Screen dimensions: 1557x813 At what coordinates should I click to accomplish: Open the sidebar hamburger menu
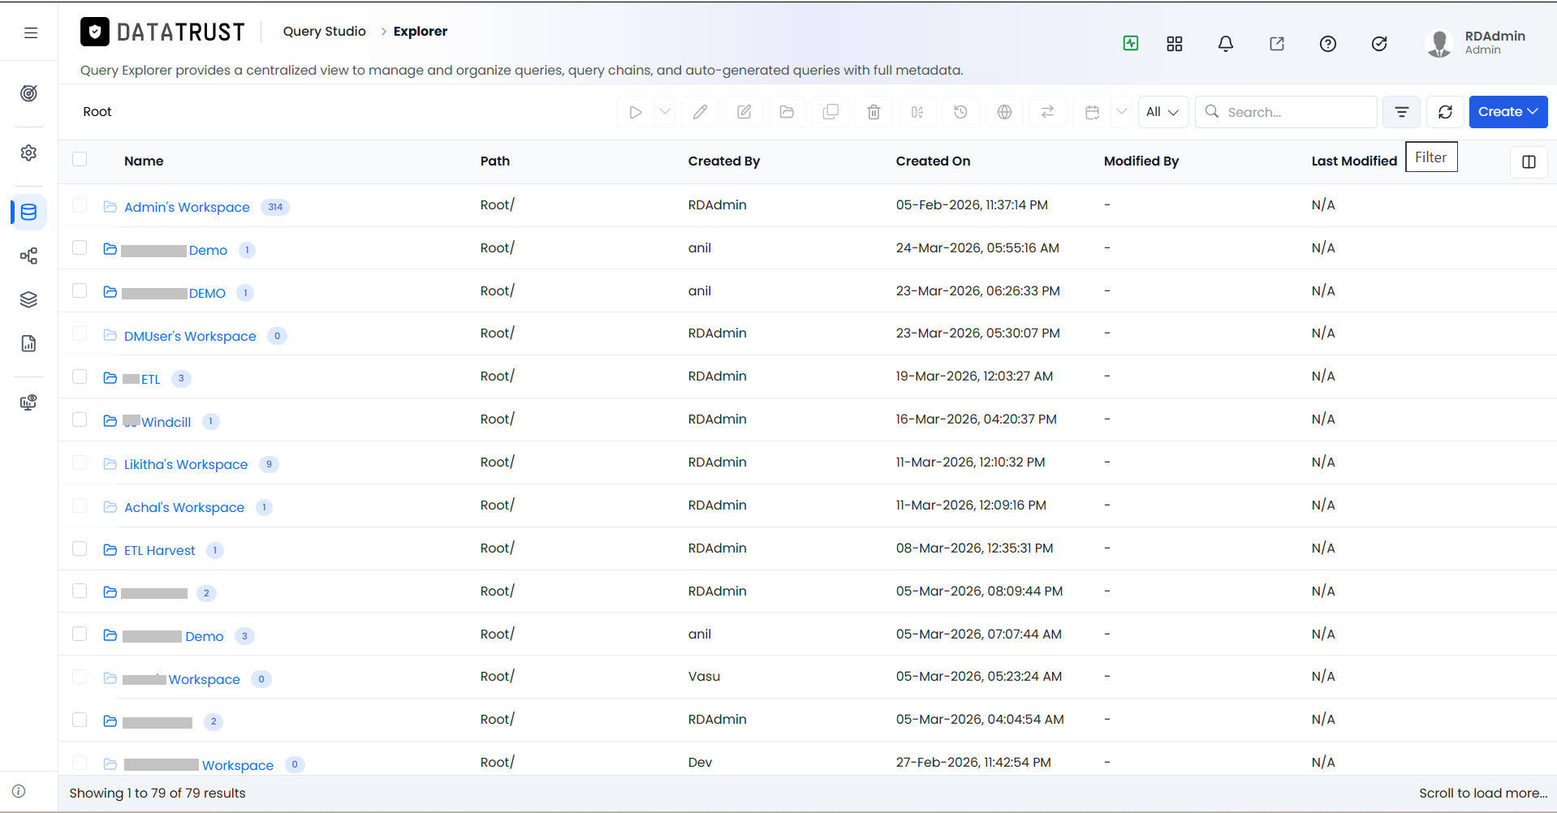31,32
